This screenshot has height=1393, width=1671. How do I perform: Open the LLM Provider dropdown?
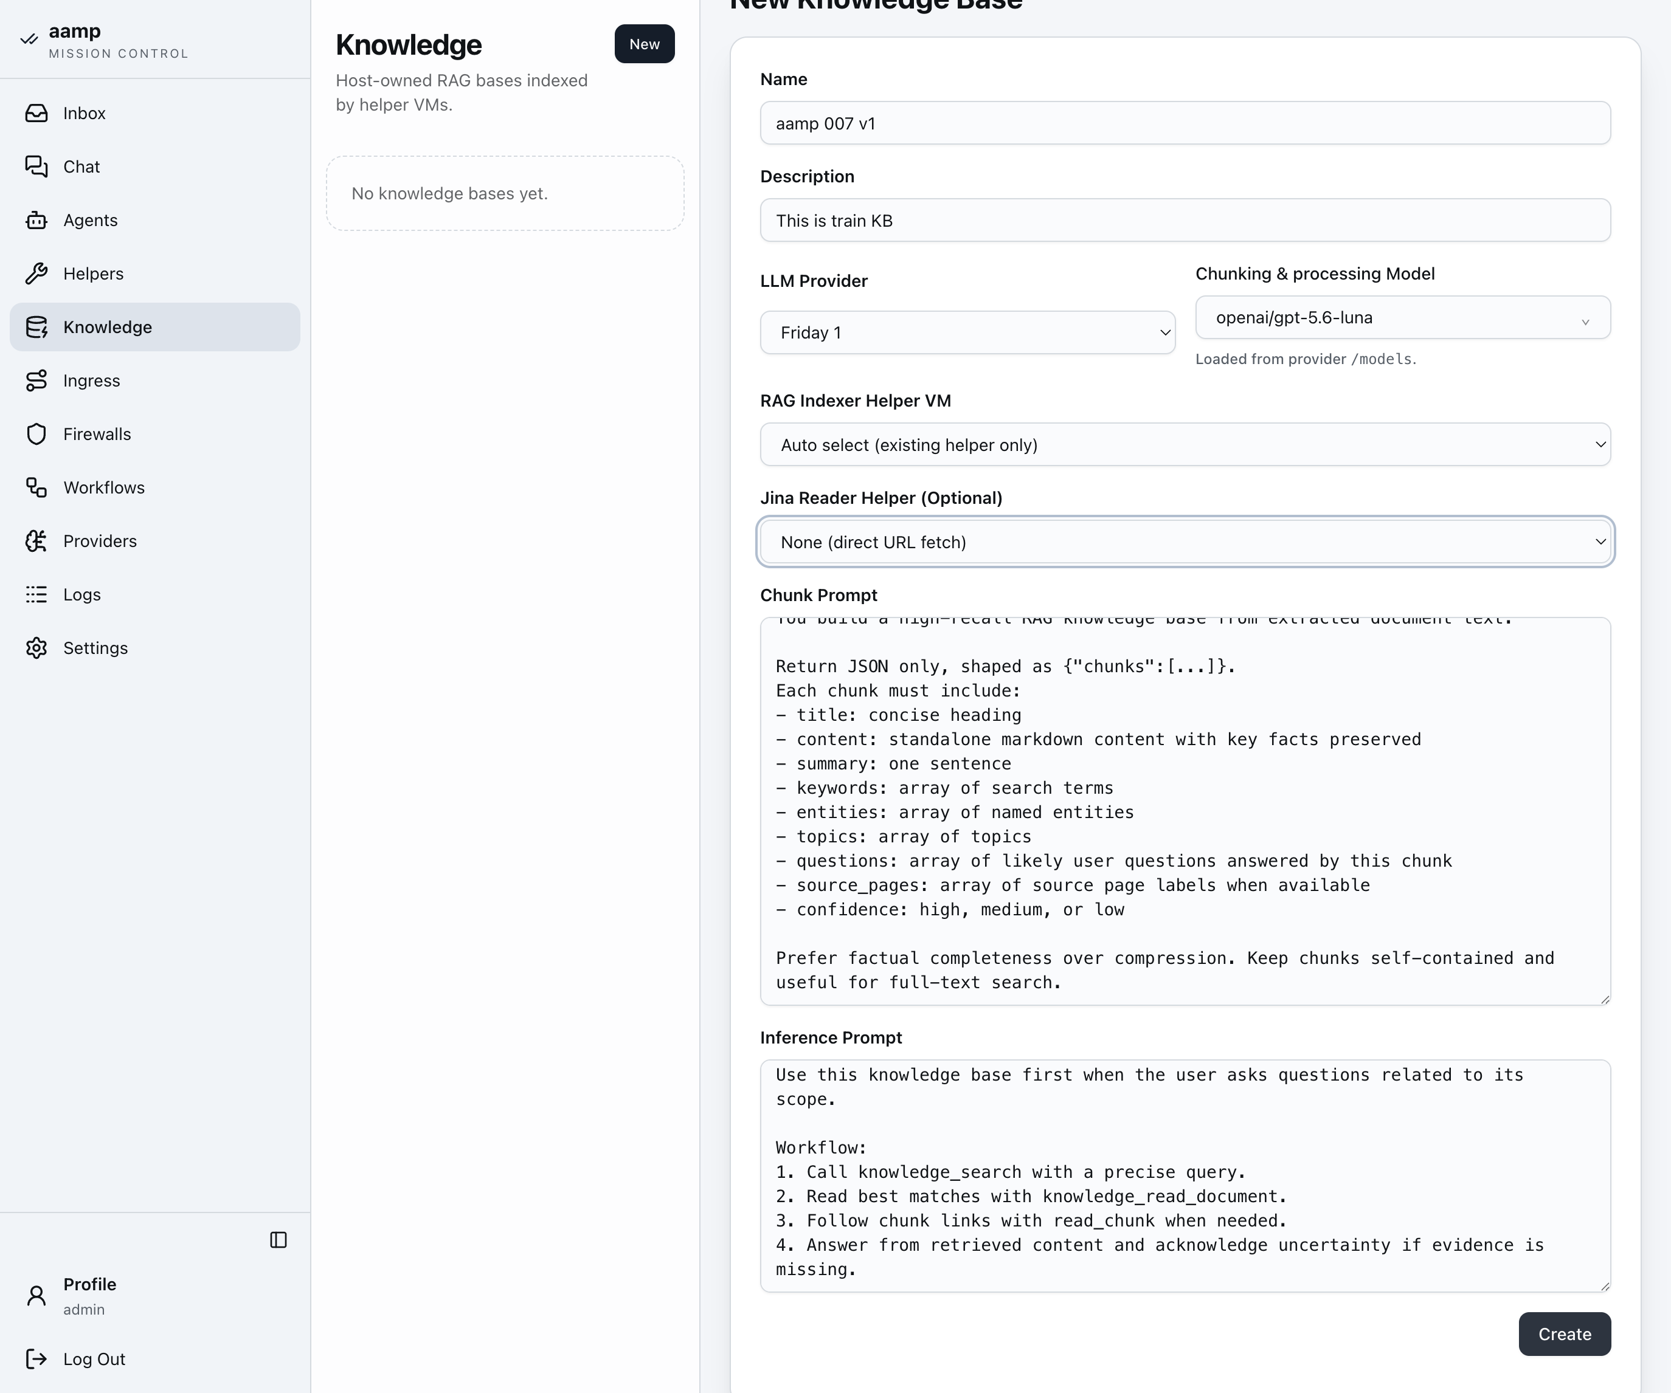(x=967, y=332)
